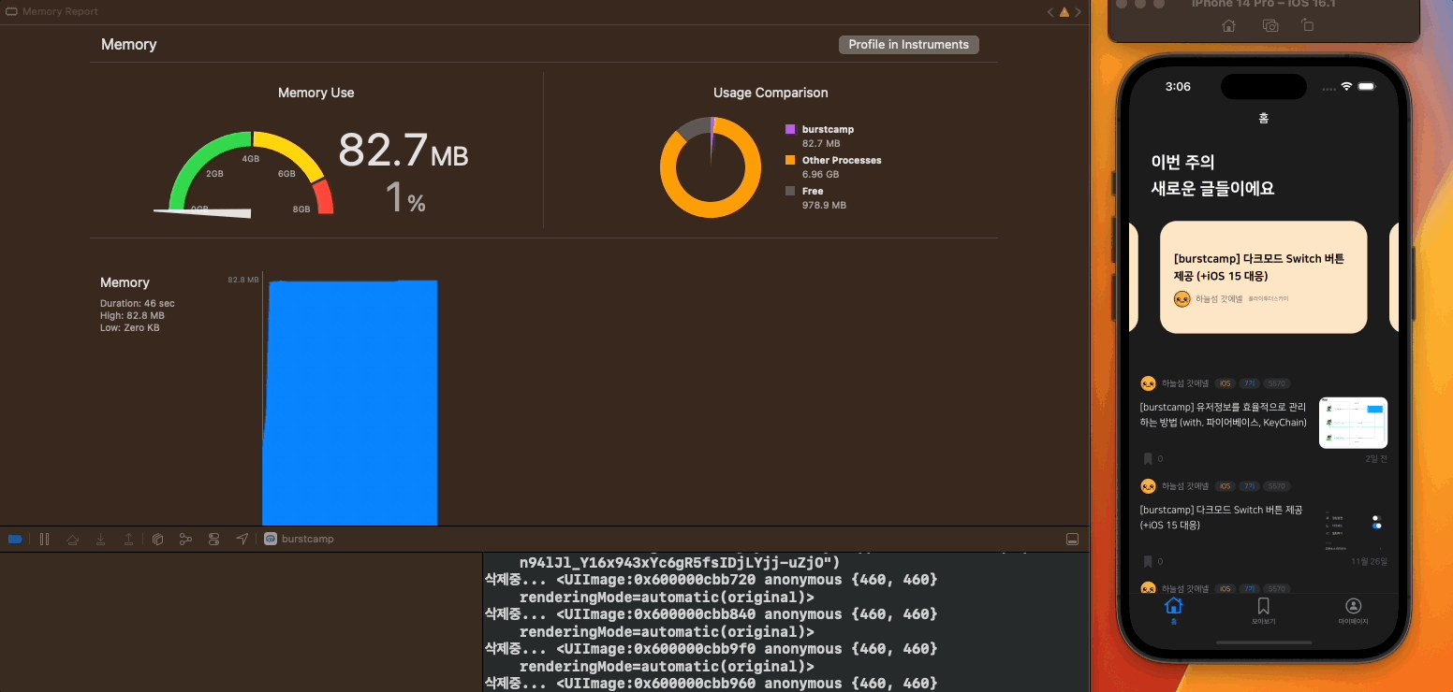Open the 유저정보를 효율적으로 관리 post title
Viewport: 1453px width, 692px height.
[x=1224, y=415]
